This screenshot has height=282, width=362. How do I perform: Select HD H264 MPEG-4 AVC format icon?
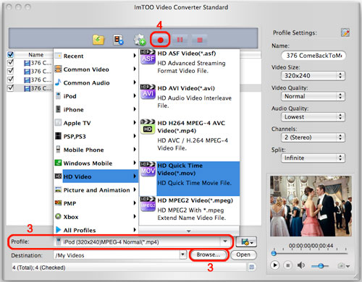[x=148, y=127]
